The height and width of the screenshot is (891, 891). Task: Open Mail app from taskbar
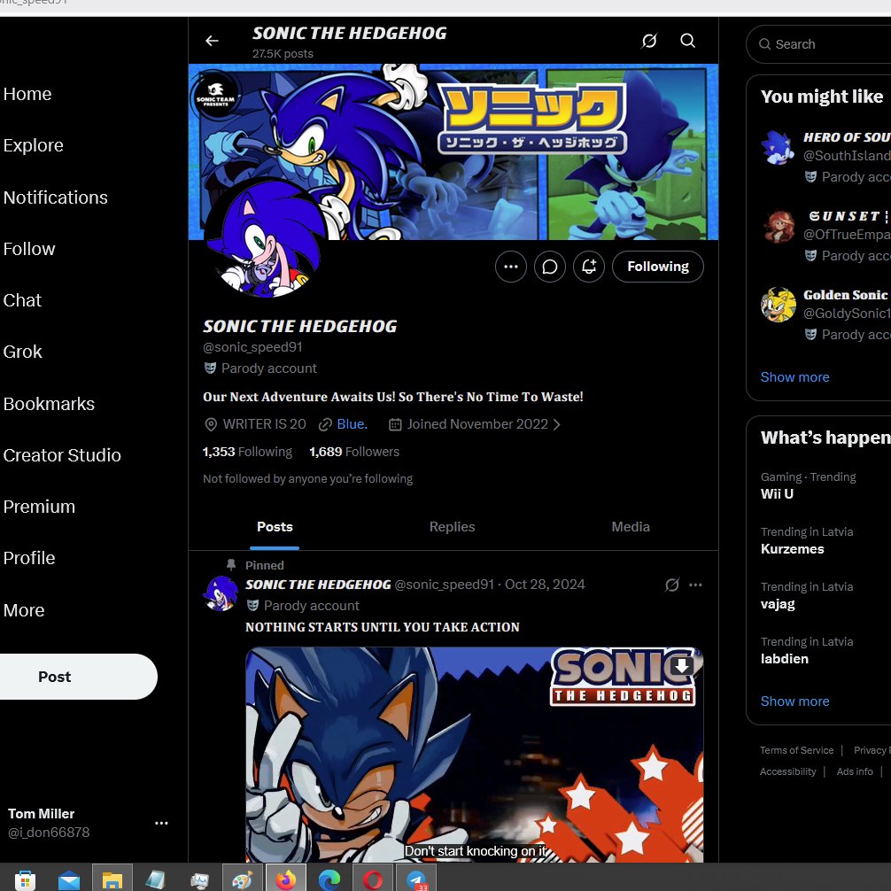pos(69,880)
